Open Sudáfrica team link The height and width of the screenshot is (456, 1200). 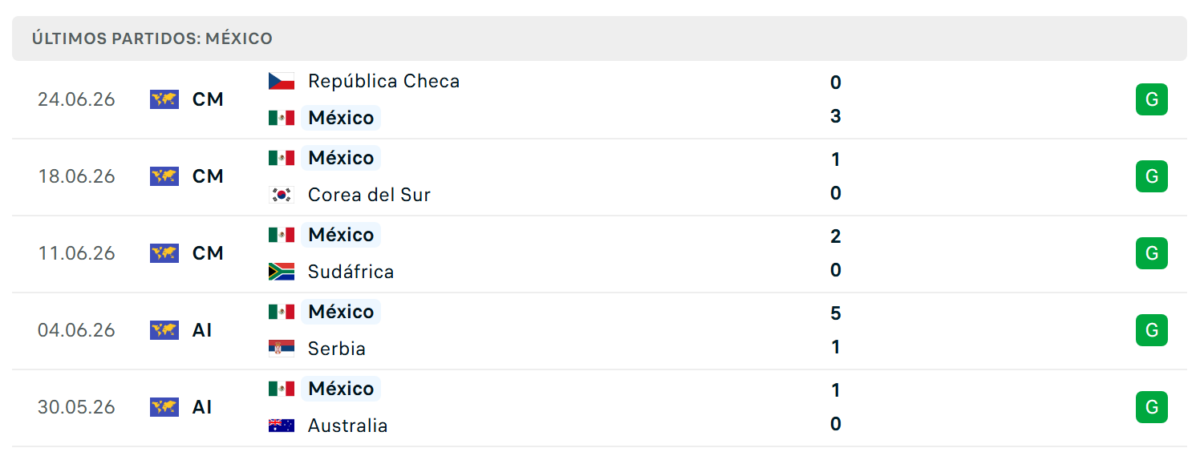point(351,272)
